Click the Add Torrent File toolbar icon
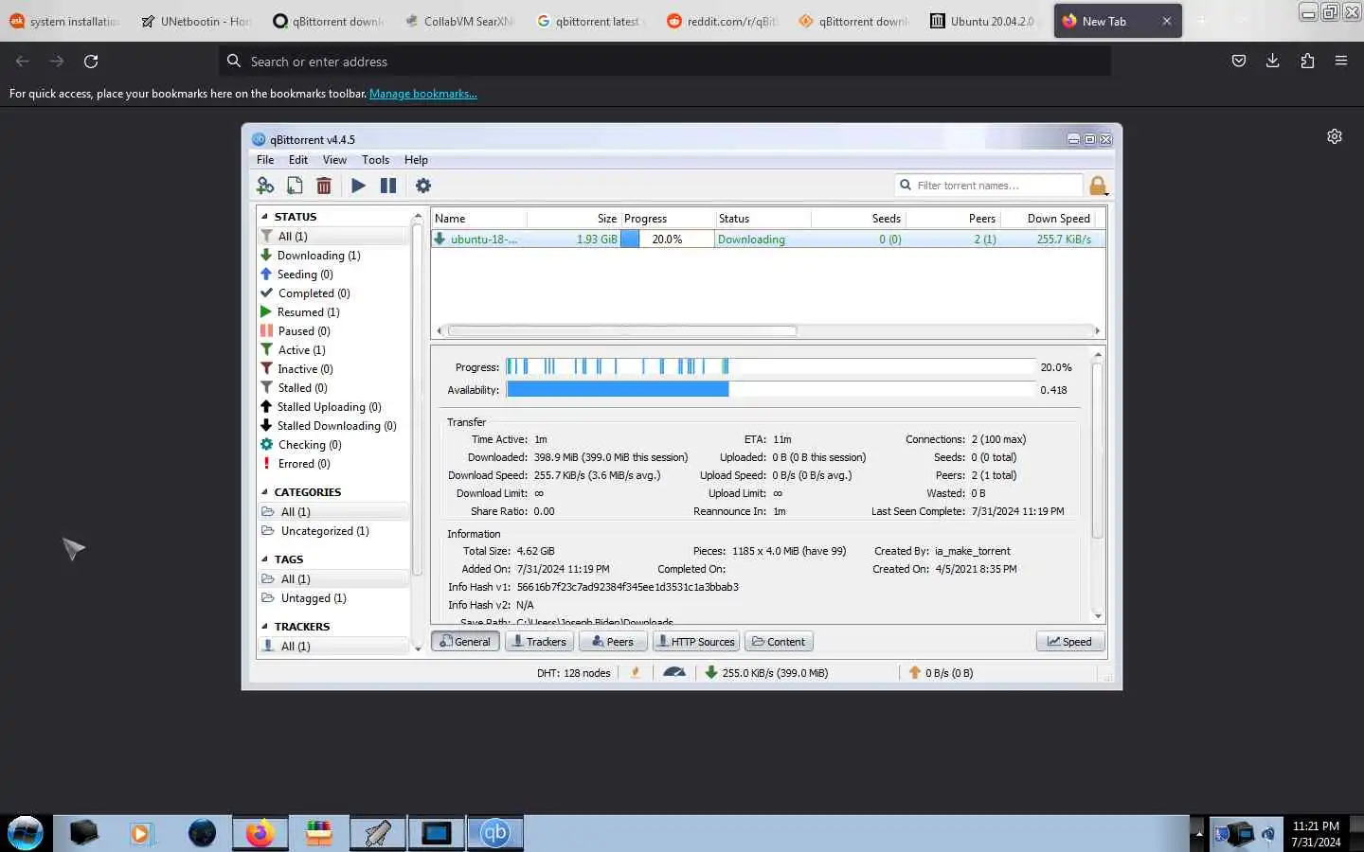Viewport: 1364px width, 852px height. (x=295, y=186)
